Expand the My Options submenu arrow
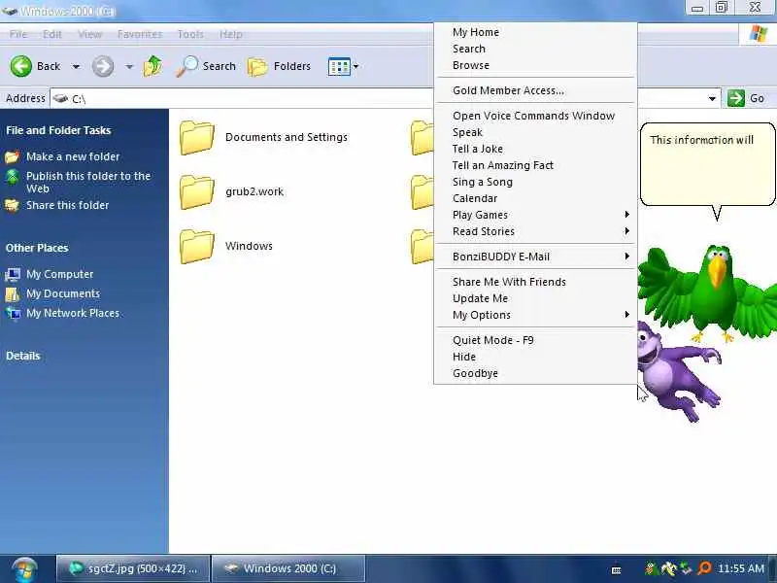The width and height of the screenshot is (777, 583). (627, 314)
